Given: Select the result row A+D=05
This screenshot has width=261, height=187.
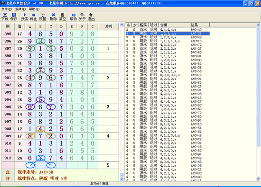Looking at the screenshot, I should point(168,166).
